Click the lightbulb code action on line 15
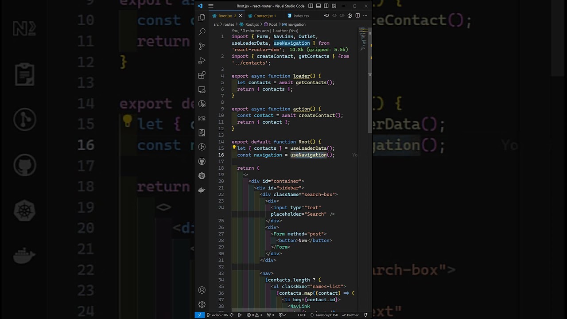The height and width of the screenshot is (319, 567). (234, 148)
